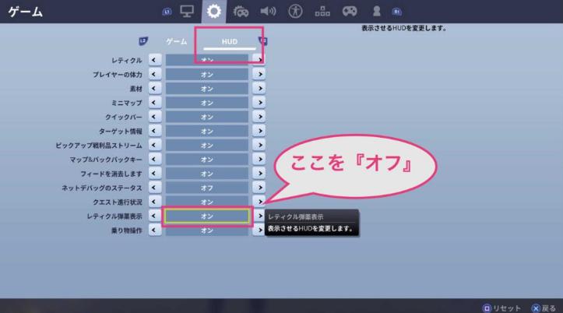The height and width of the screenshot is (313, 563).
Task: Click left arrow for ミニマップ
Action: click(x=155, y=102)
